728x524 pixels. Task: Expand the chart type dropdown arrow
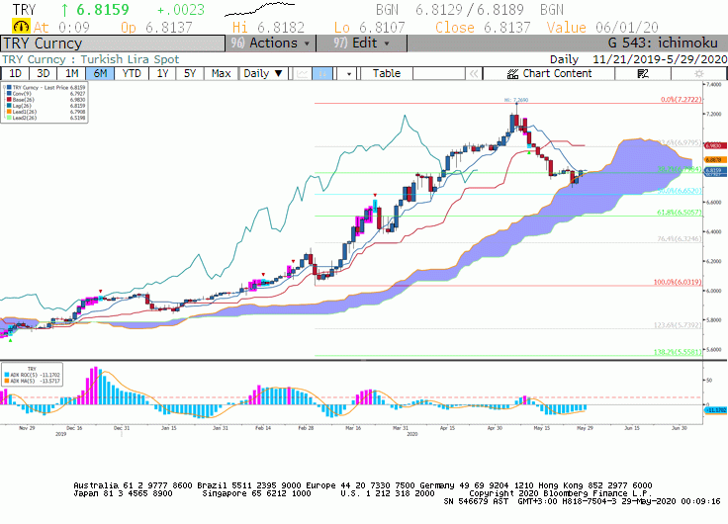click(349, 73)
